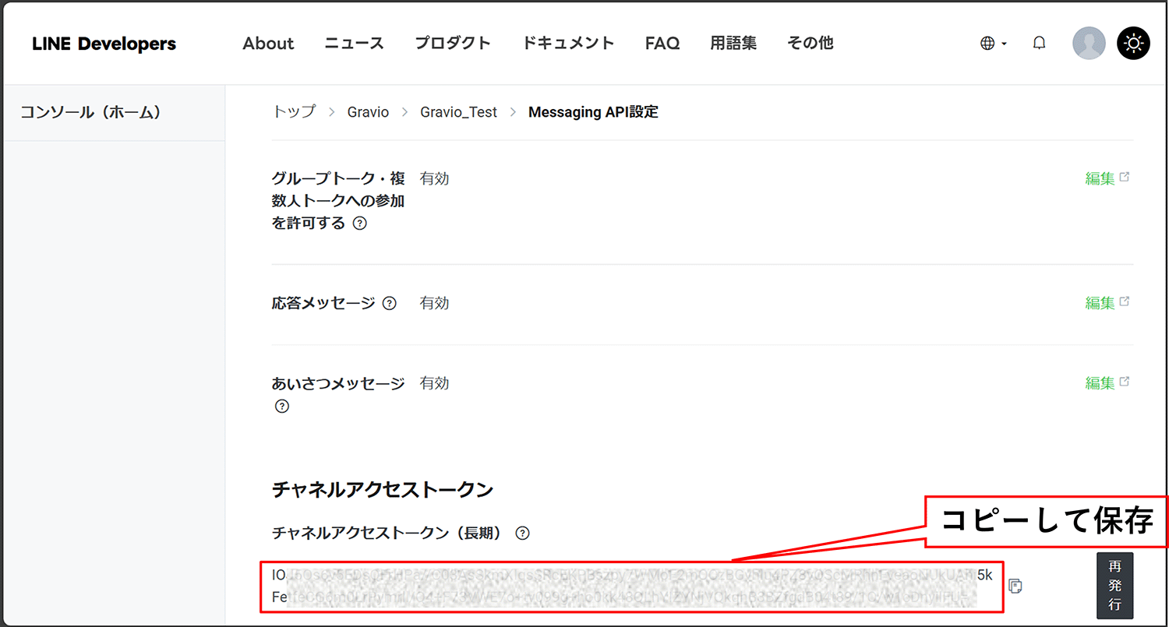Select コンソール(ホーム) in the sidebar
Screen dimensions: 1169x627
(90, 112)
